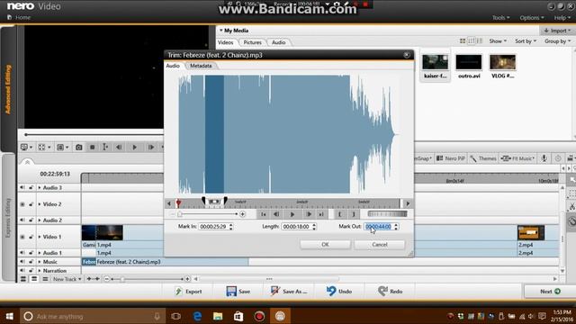Image resolution: width=576 pixels, height=324 pixels.
Task: Click the jog shuttle wheel in trim dialog
Action: (387, 214)
